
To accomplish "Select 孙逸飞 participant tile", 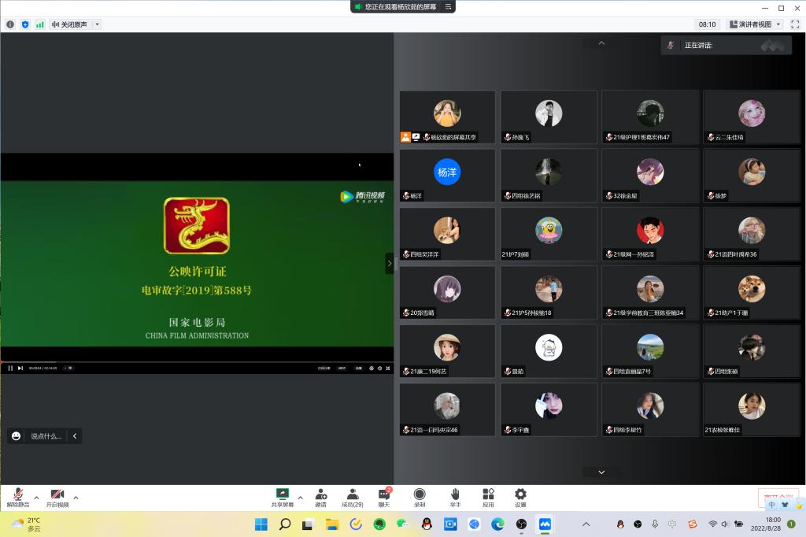I will (x=549, y=117).
